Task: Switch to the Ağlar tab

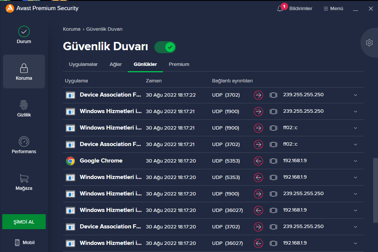Action: [x=116, y=64]
